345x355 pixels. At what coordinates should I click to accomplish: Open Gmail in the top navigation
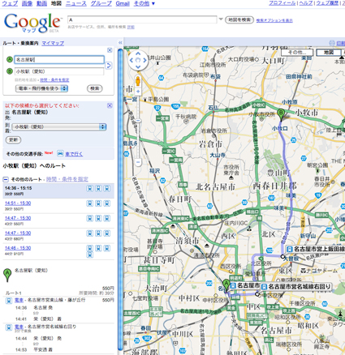(123, 3)
